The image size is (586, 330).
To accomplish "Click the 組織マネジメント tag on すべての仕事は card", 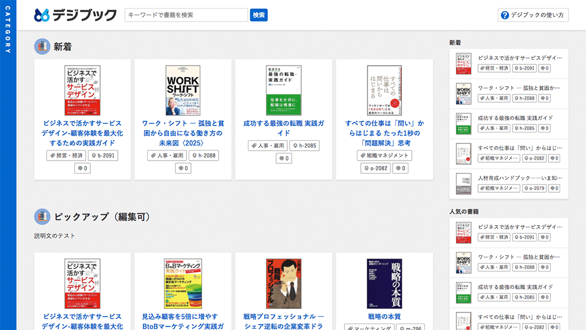I will [x=384, y=155].
